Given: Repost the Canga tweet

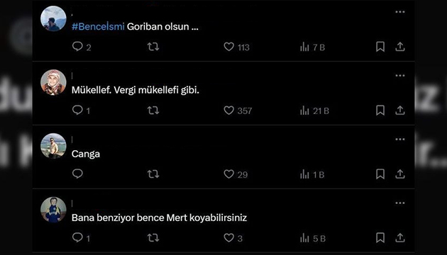Looking at the screenshot, I should coord(153,174).
